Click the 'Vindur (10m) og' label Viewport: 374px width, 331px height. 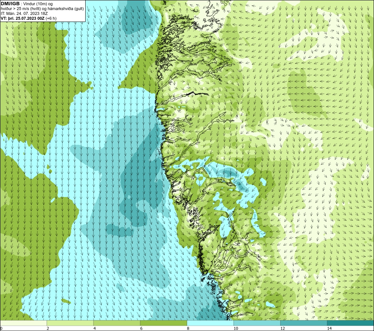click(38, 4)
